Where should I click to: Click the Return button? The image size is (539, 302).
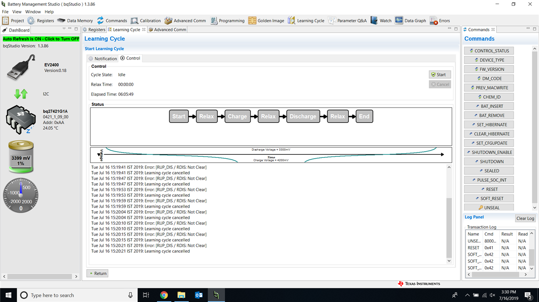coord(97,273)
